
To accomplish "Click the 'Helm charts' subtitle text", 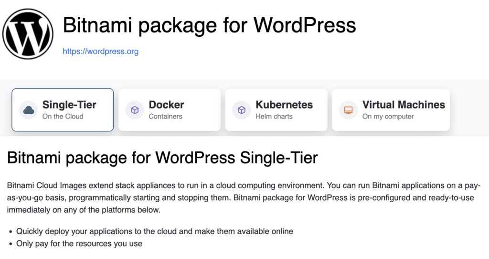I will [274, 117].
